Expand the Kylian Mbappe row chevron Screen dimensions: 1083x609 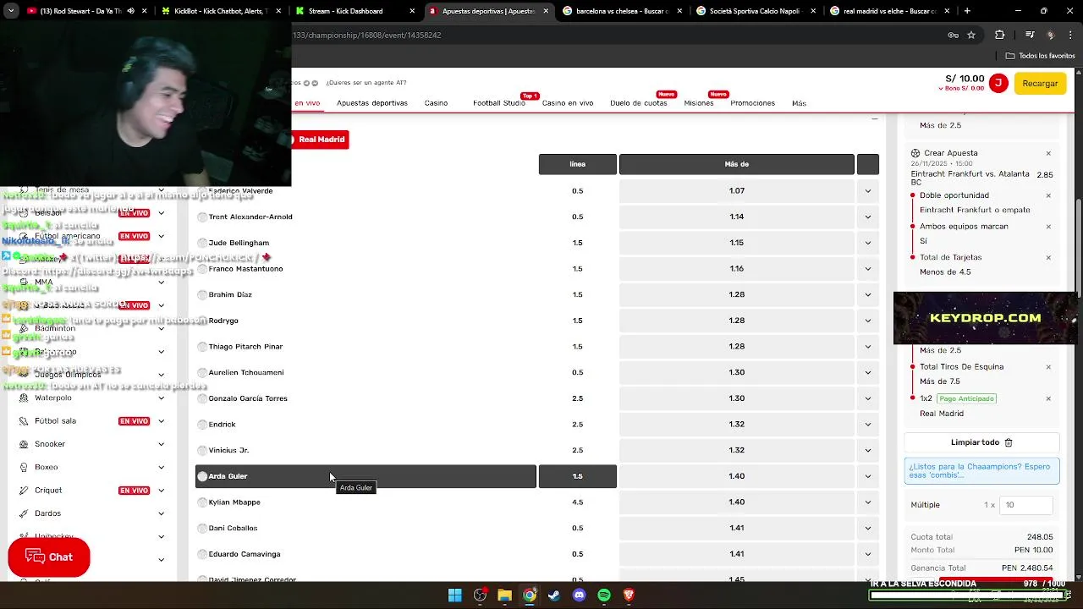pos(868,502)
